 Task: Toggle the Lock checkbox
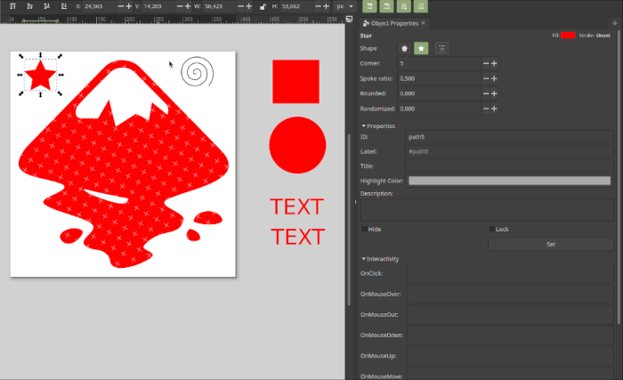point(491,230)
